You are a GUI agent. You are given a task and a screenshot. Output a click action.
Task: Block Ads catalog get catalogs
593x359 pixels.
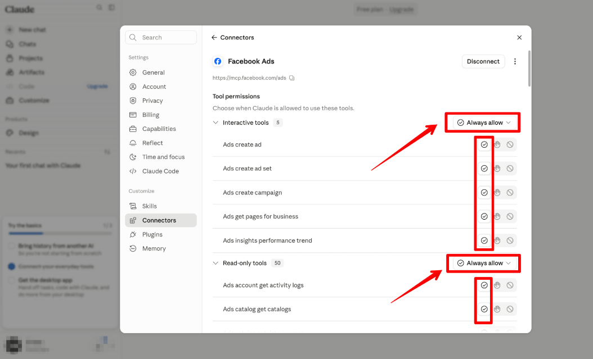pyautogui.click(x=510, y=309)
